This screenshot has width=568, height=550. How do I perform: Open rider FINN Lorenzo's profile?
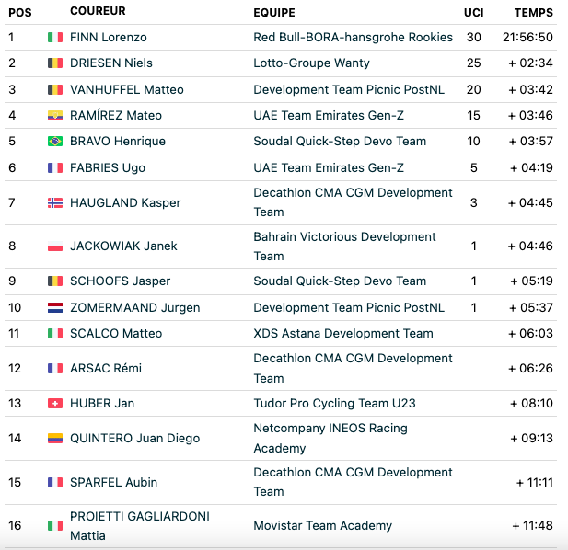click(x=109, y=38)
